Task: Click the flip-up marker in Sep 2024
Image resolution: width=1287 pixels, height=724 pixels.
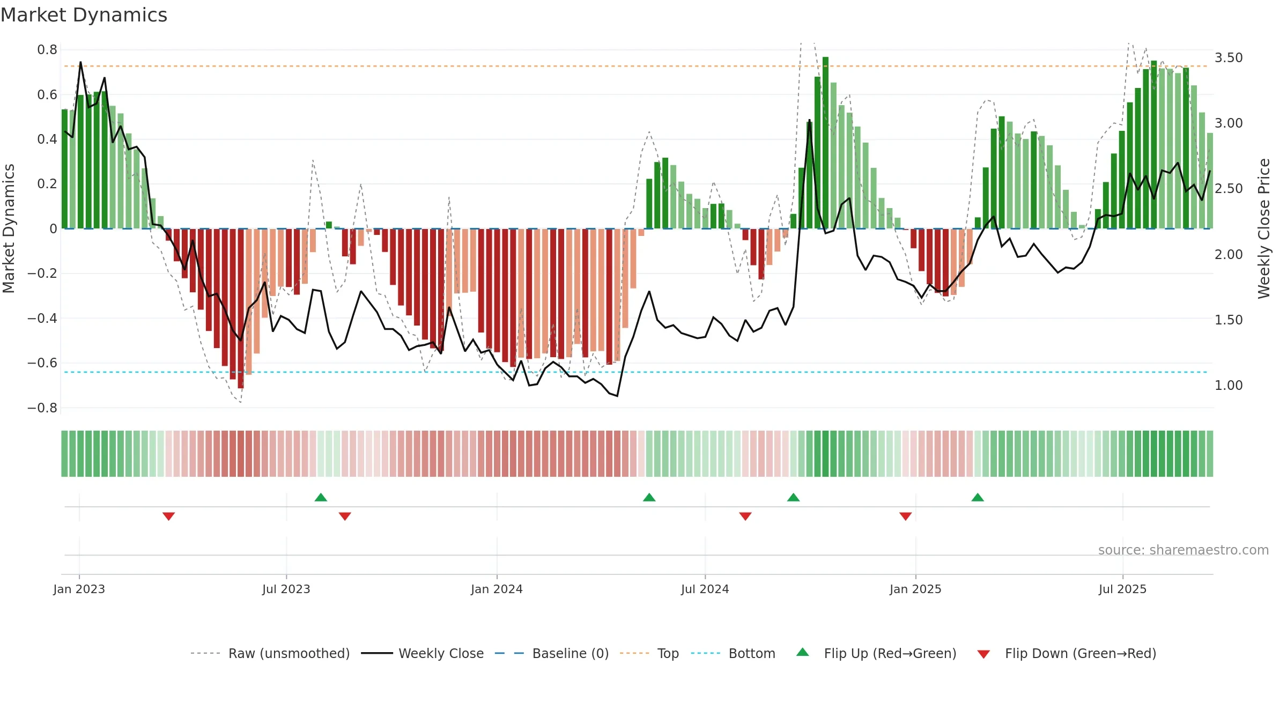Action: coord(794,497)
